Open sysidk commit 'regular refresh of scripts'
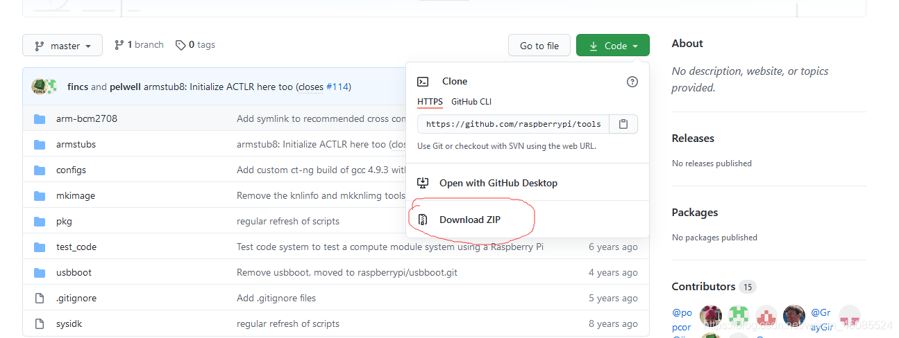899x338 pixels. [x=288, y=323]
